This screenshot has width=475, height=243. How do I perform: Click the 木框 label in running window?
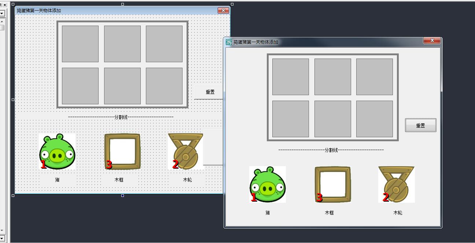coord(329,213)
